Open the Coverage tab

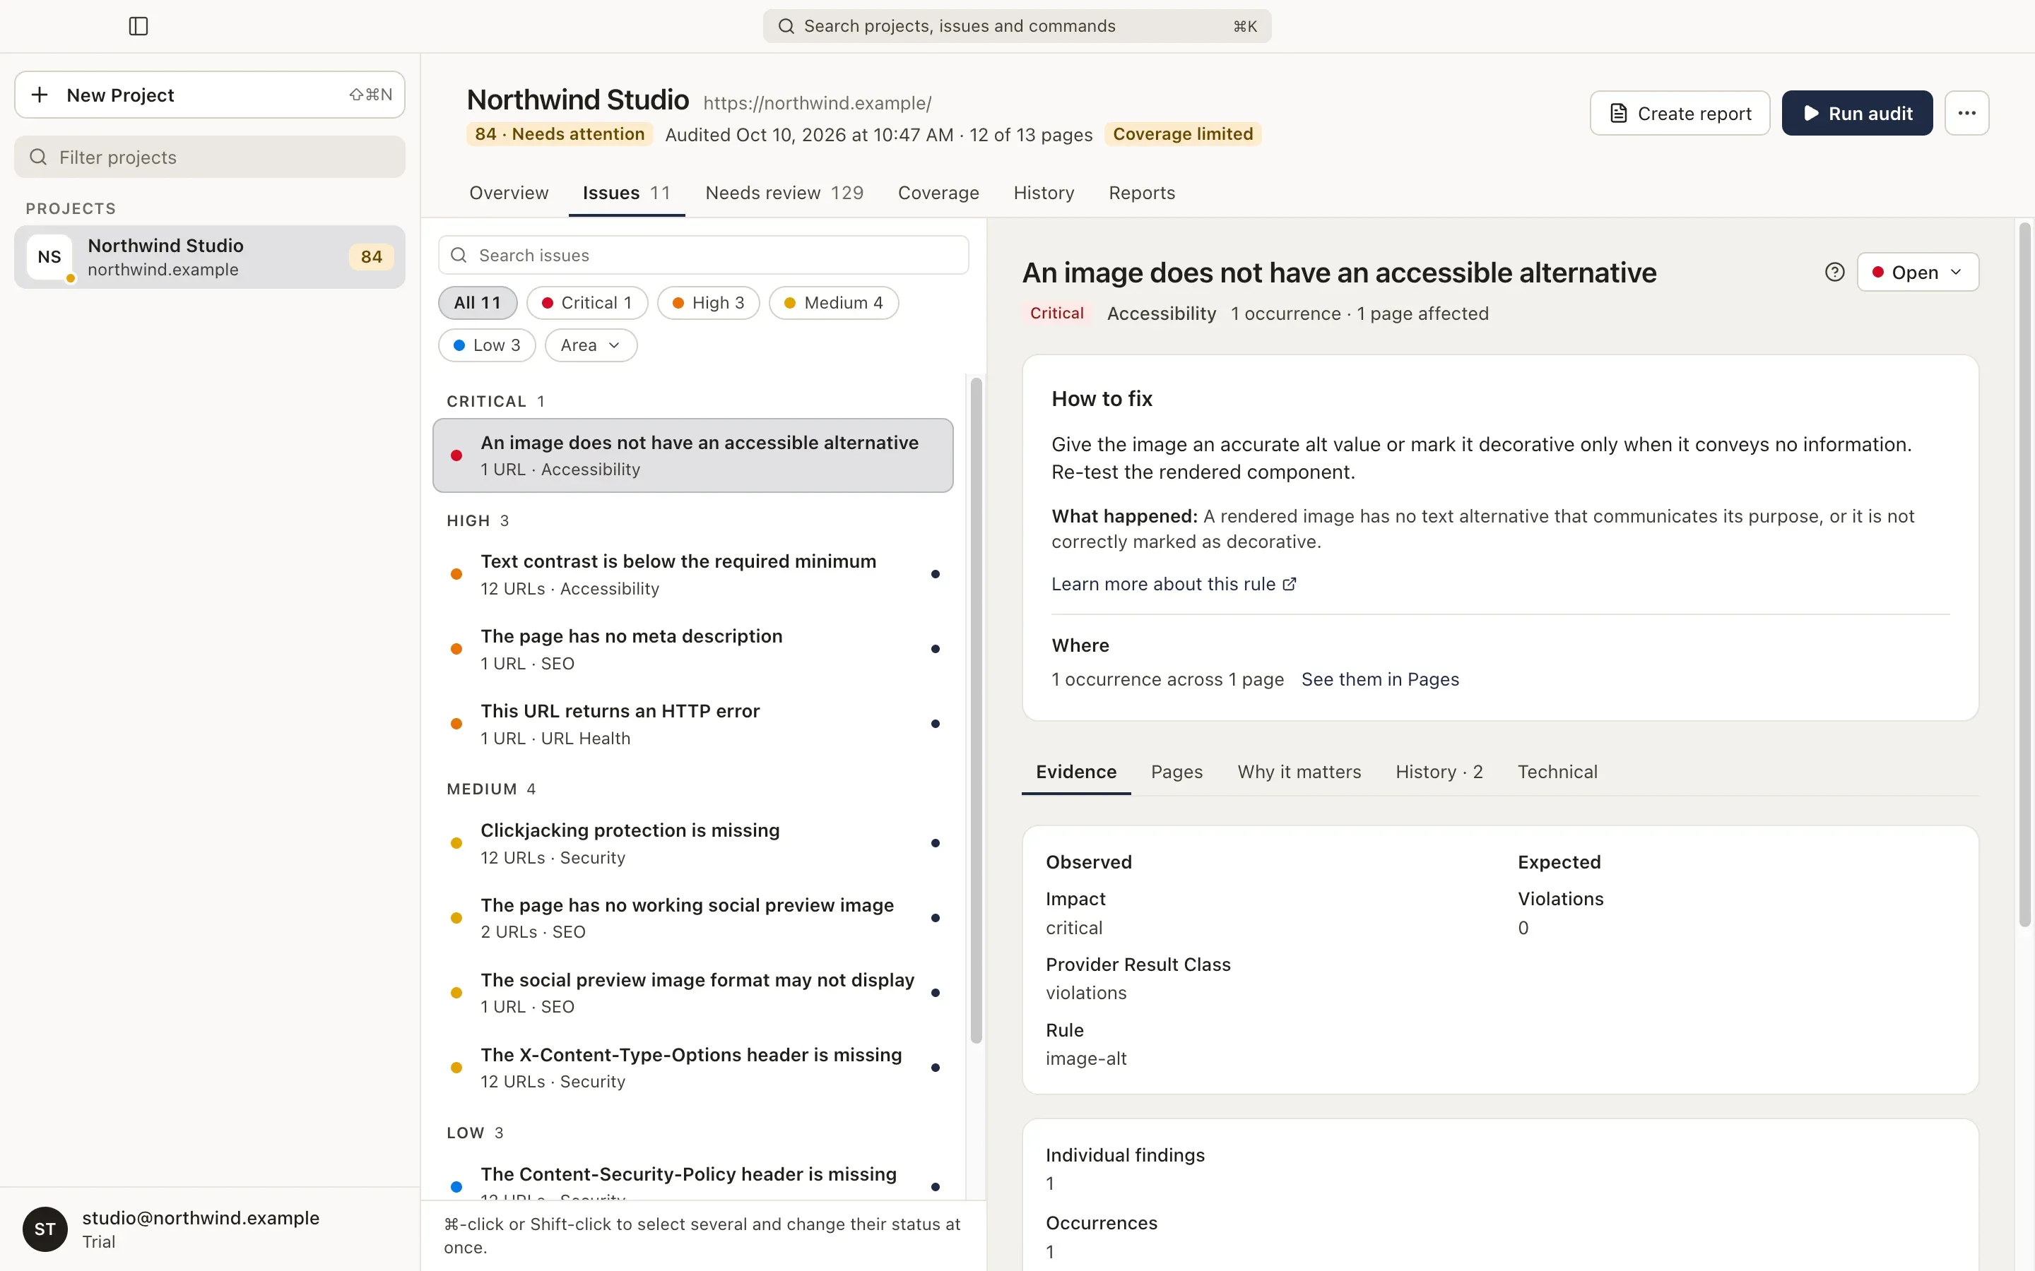pos(938,193)
